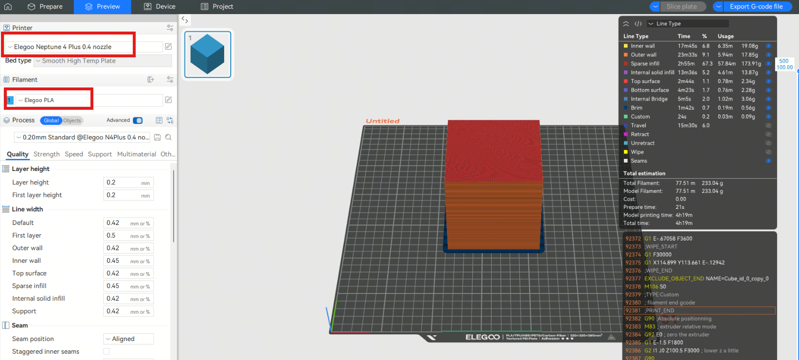Open the Speed settings tab

click(74, 154)
